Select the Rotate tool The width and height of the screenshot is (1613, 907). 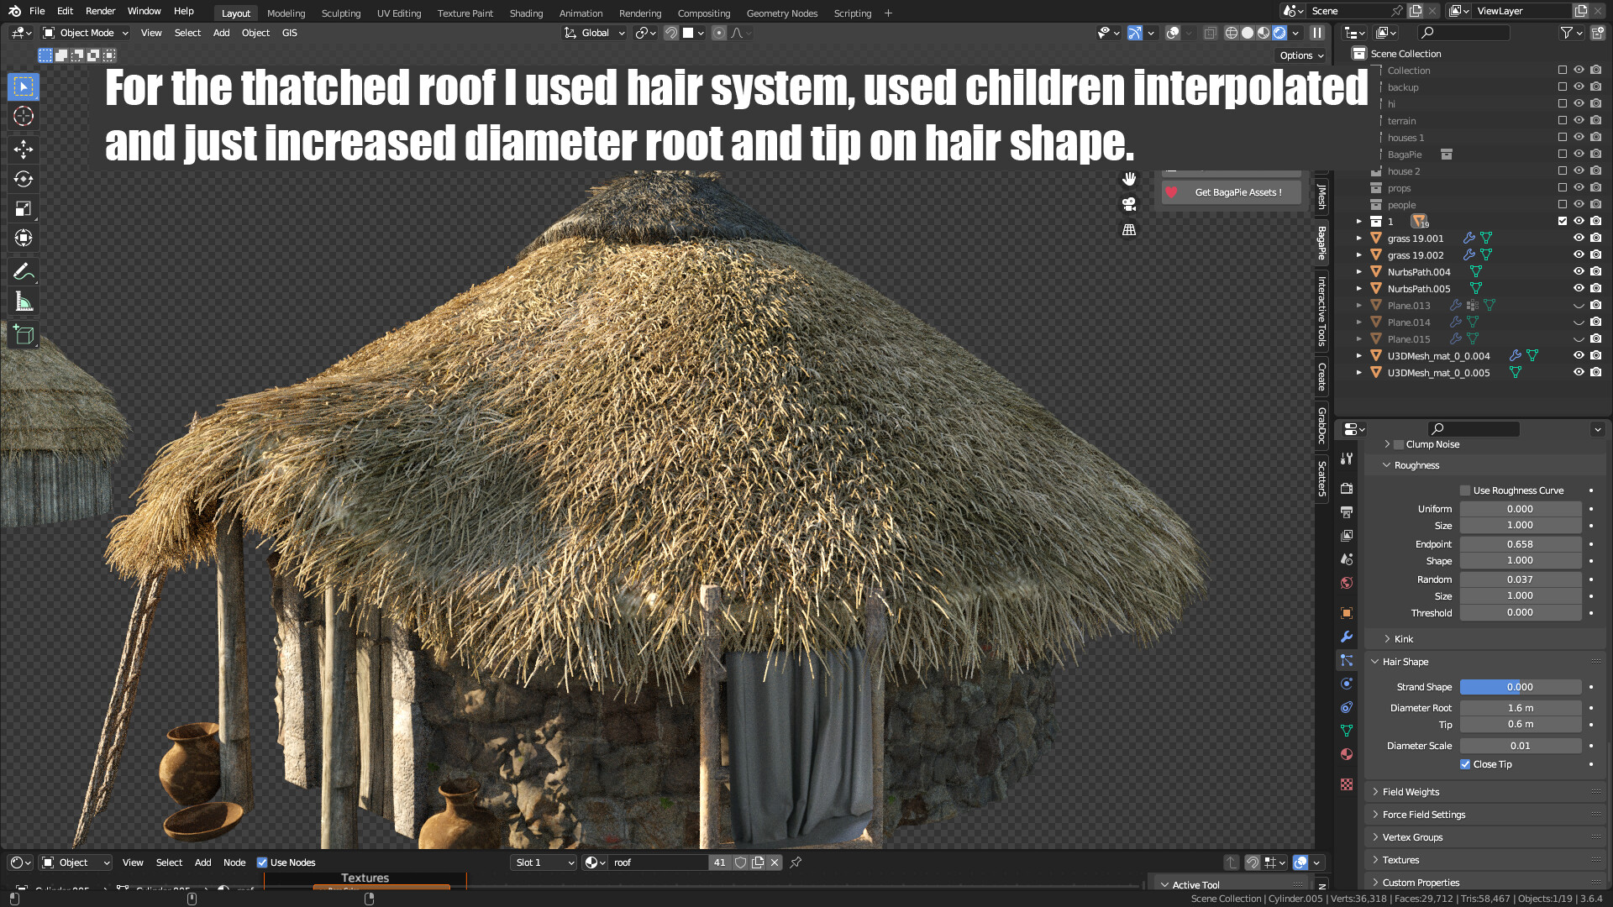pyautogui.click(x=24, y=179)
